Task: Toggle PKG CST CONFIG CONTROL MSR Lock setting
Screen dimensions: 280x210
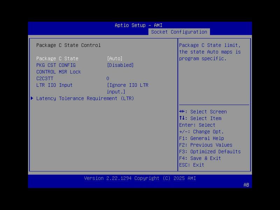Action: coord(121,65)
